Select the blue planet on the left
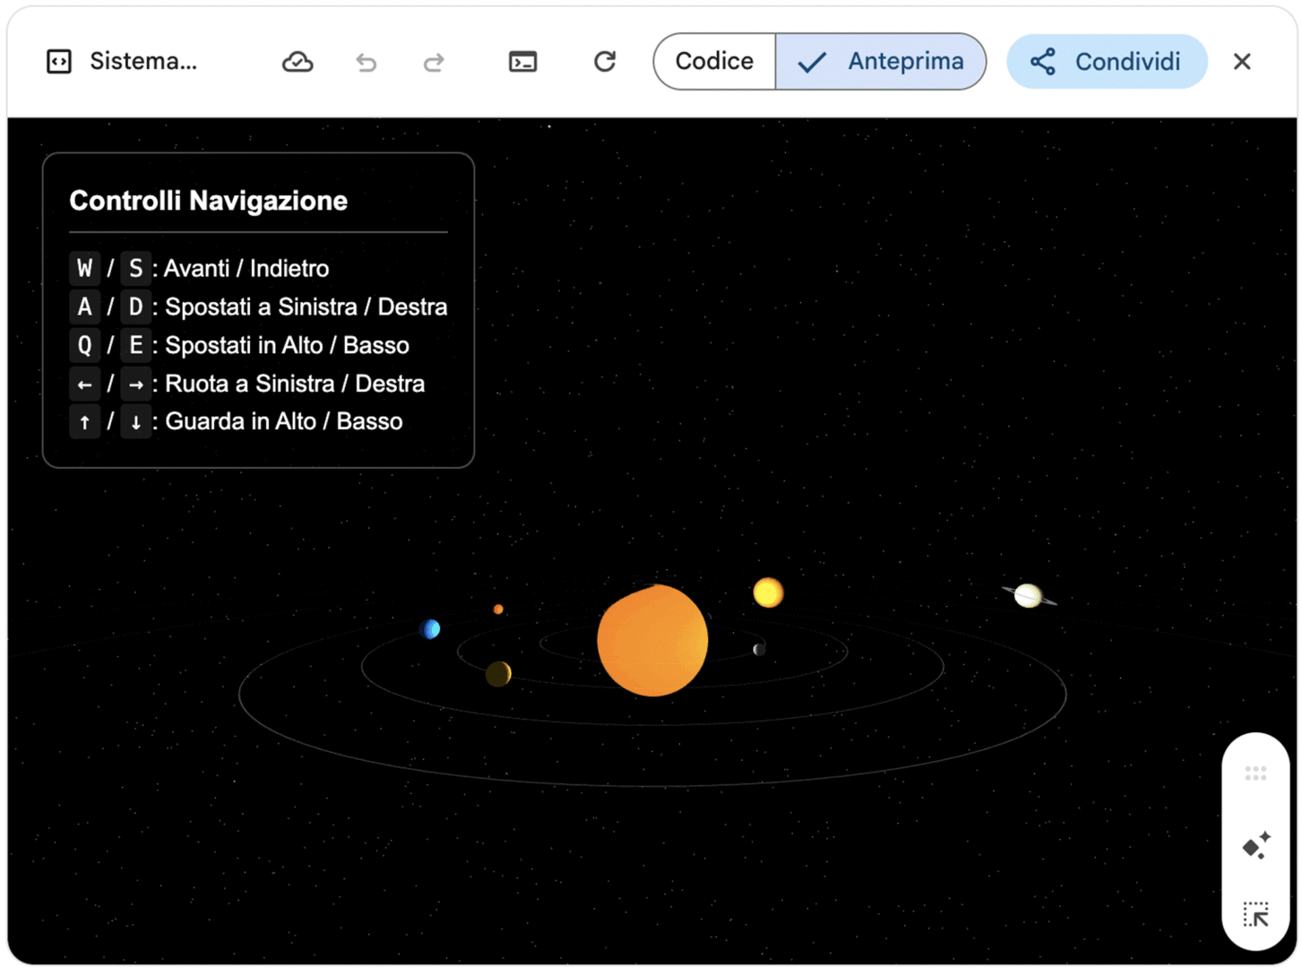Screen dimensions: 1302x968 click(431, 629)
